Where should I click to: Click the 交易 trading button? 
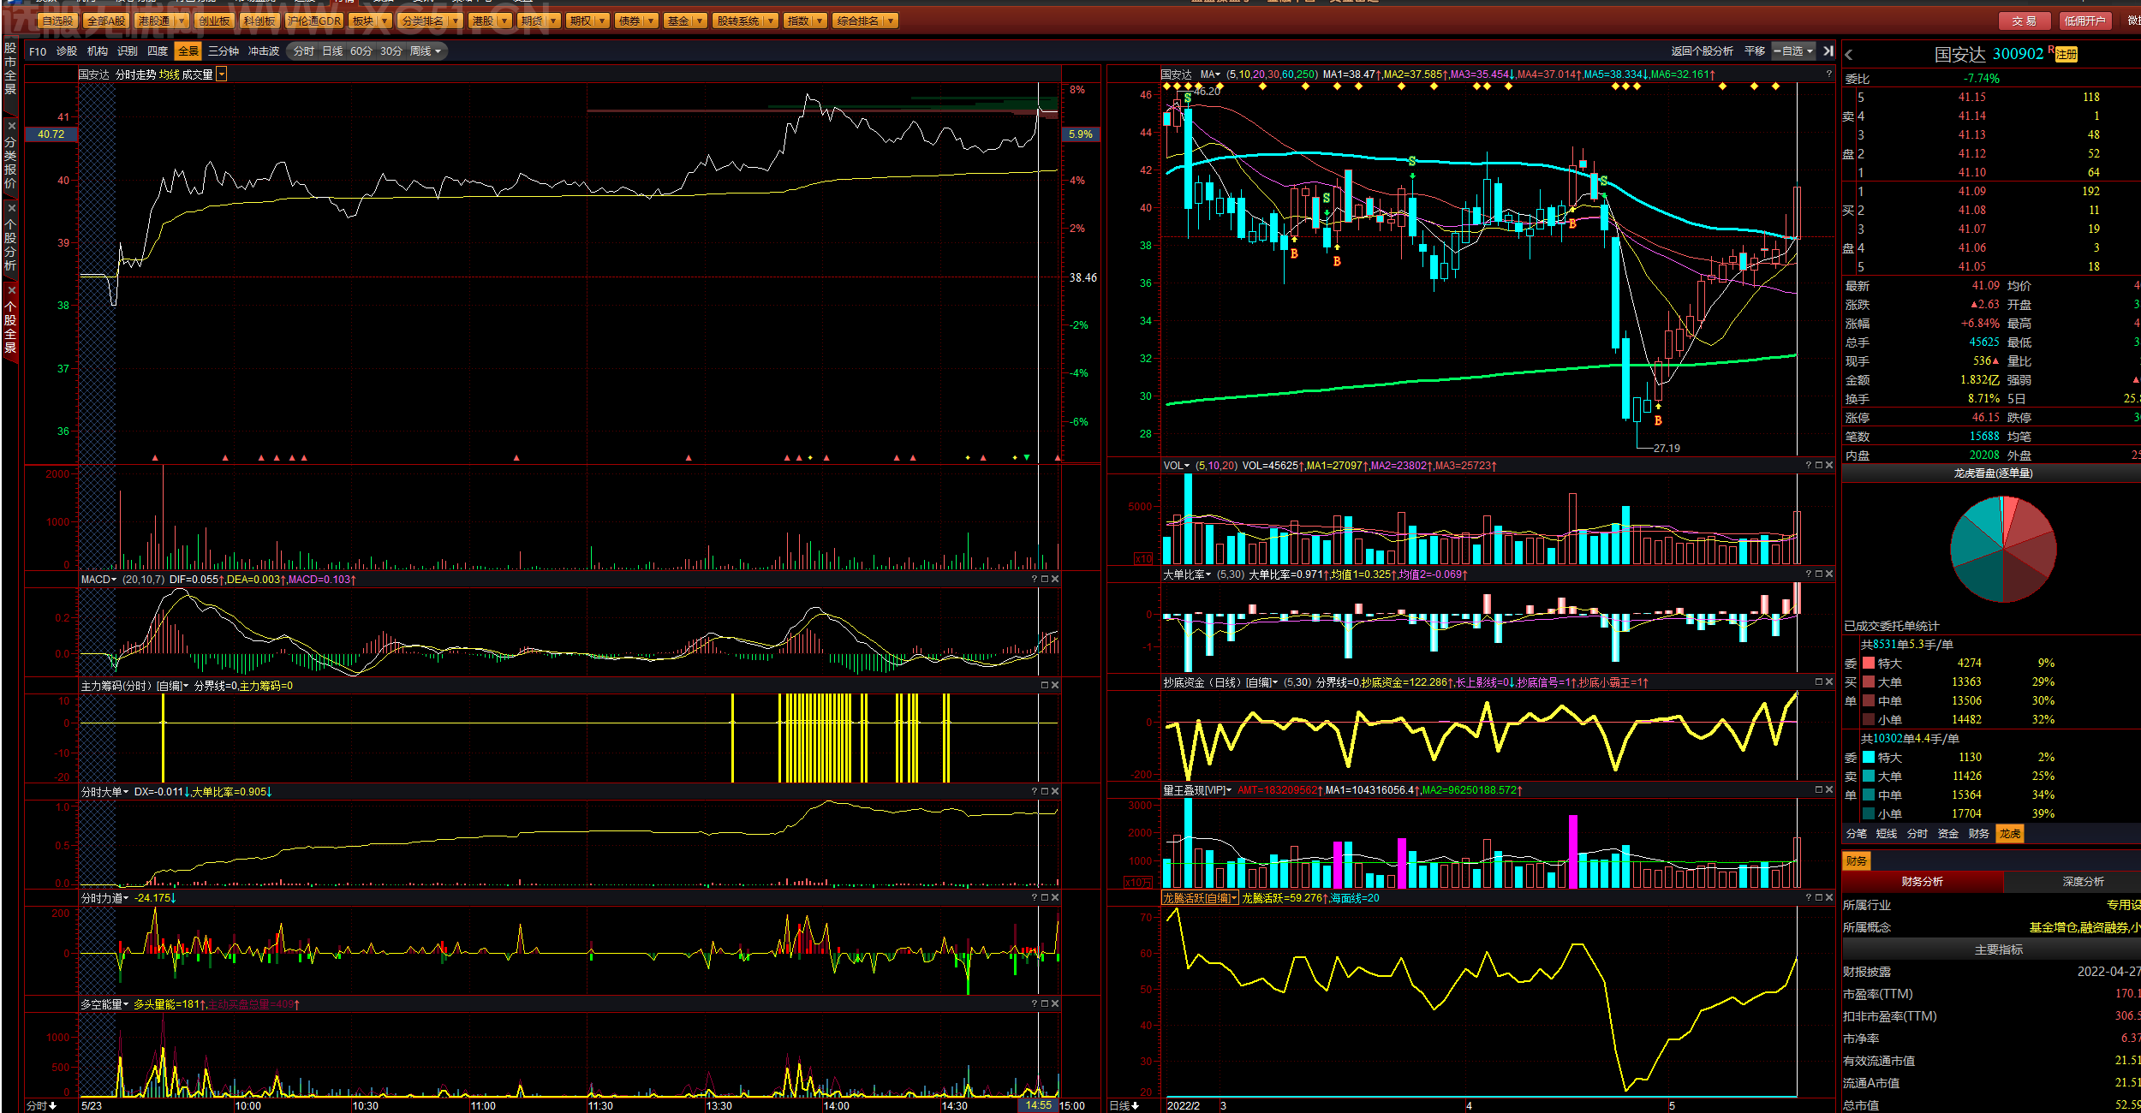click(2025, 21)
